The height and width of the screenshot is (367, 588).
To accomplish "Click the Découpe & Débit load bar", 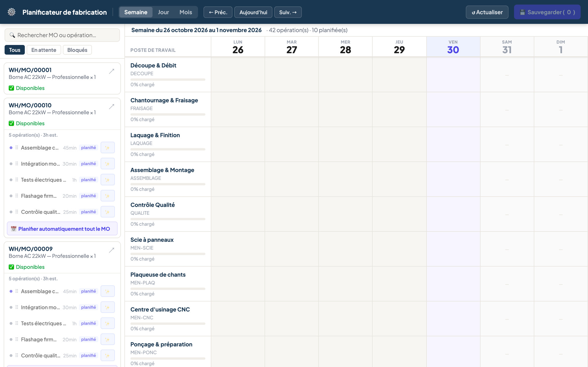I will 168,80.
